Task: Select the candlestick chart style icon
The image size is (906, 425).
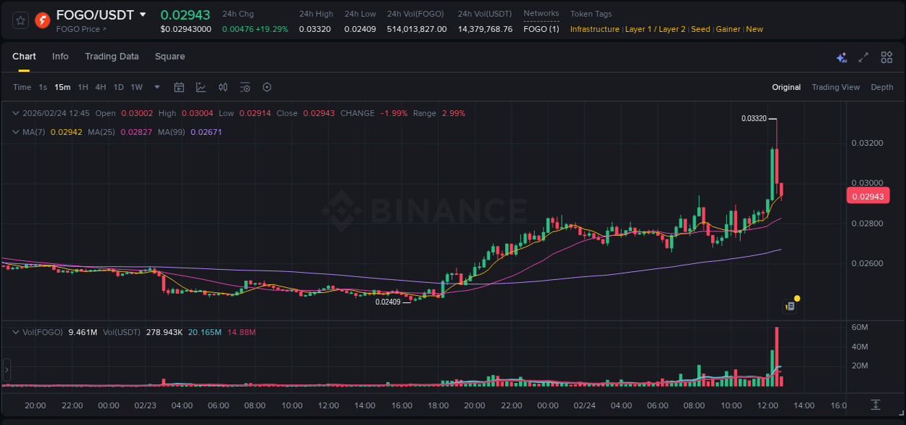Action: point(223,86)
